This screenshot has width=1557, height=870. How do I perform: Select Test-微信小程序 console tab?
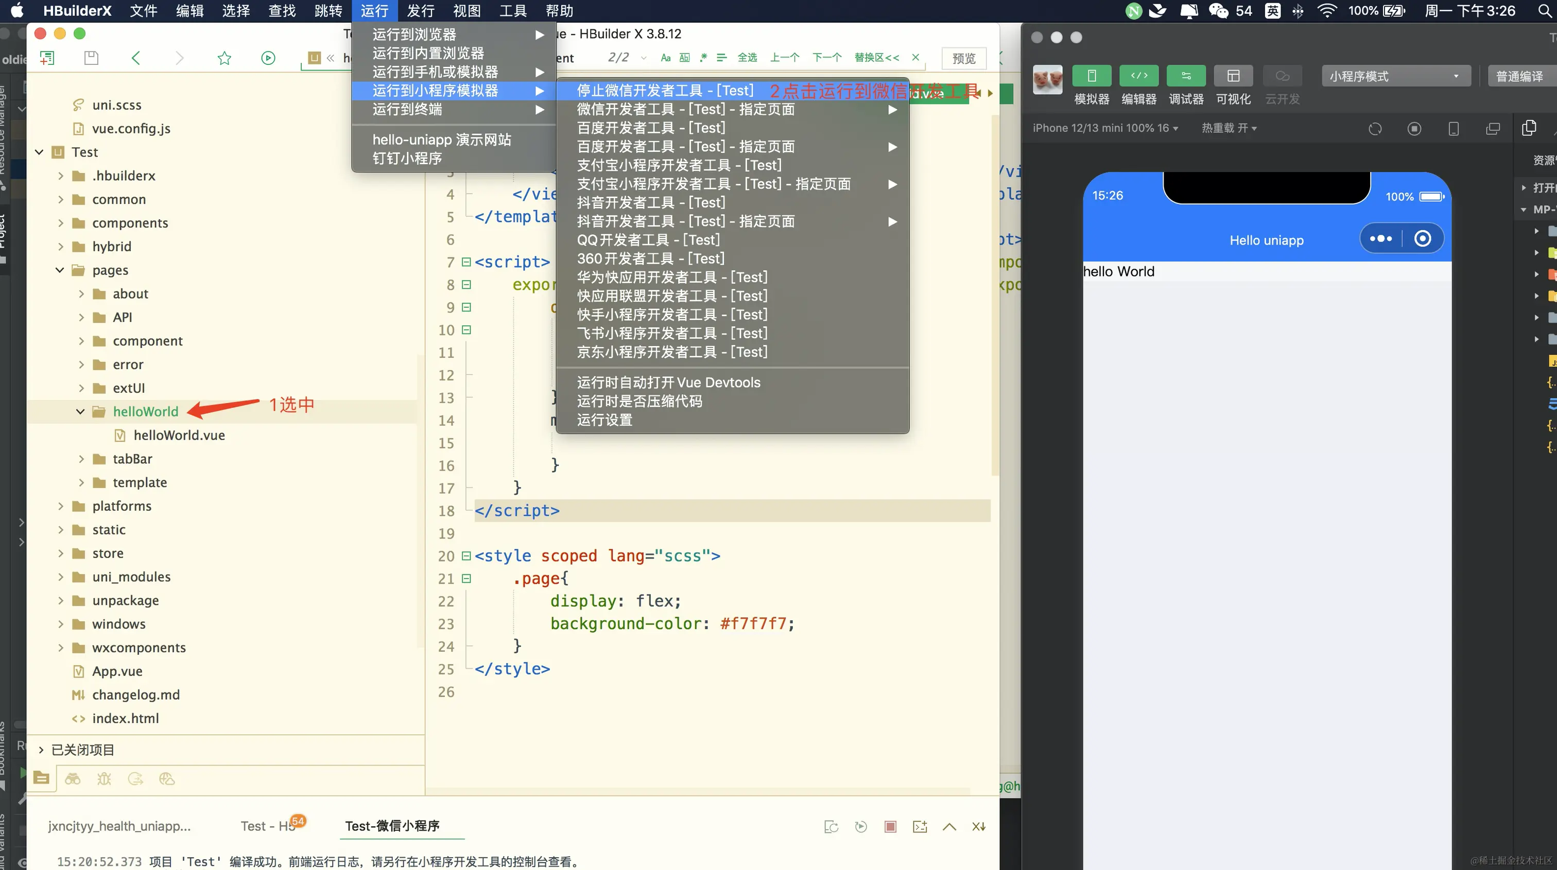(x=392, y=826)
